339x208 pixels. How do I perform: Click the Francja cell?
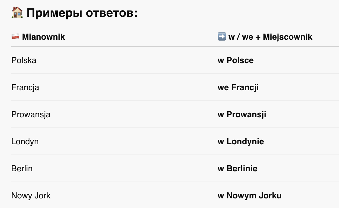pyautogui.click(x=25, y=87)
